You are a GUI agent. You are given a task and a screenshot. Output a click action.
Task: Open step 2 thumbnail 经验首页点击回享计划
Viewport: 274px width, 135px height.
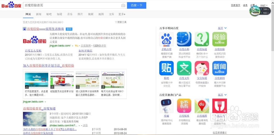coord(62,80)
